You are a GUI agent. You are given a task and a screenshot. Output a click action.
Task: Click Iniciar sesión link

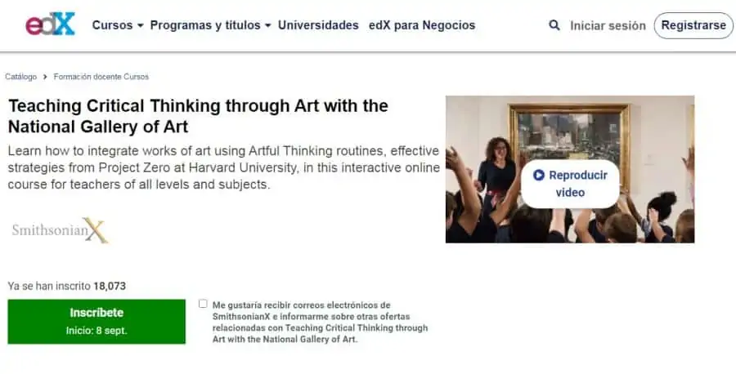click(608, 26)
